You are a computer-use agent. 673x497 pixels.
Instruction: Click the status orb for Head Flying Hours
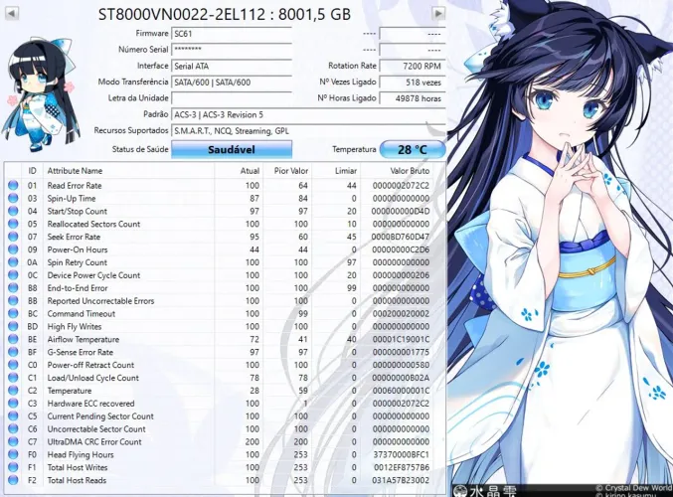[13, 454]
